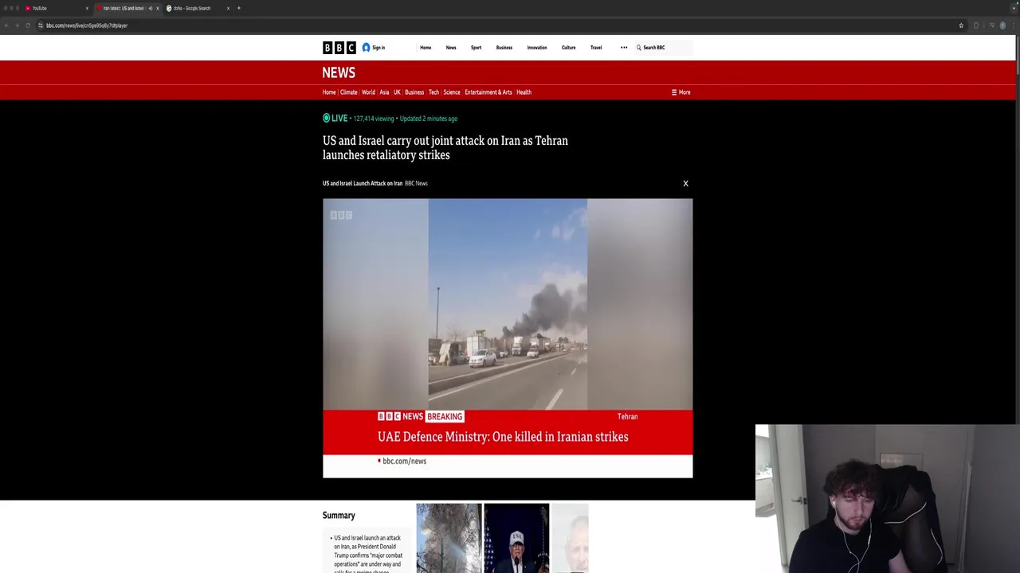Click the BBC News label beside video title

(x=416, y=183)
